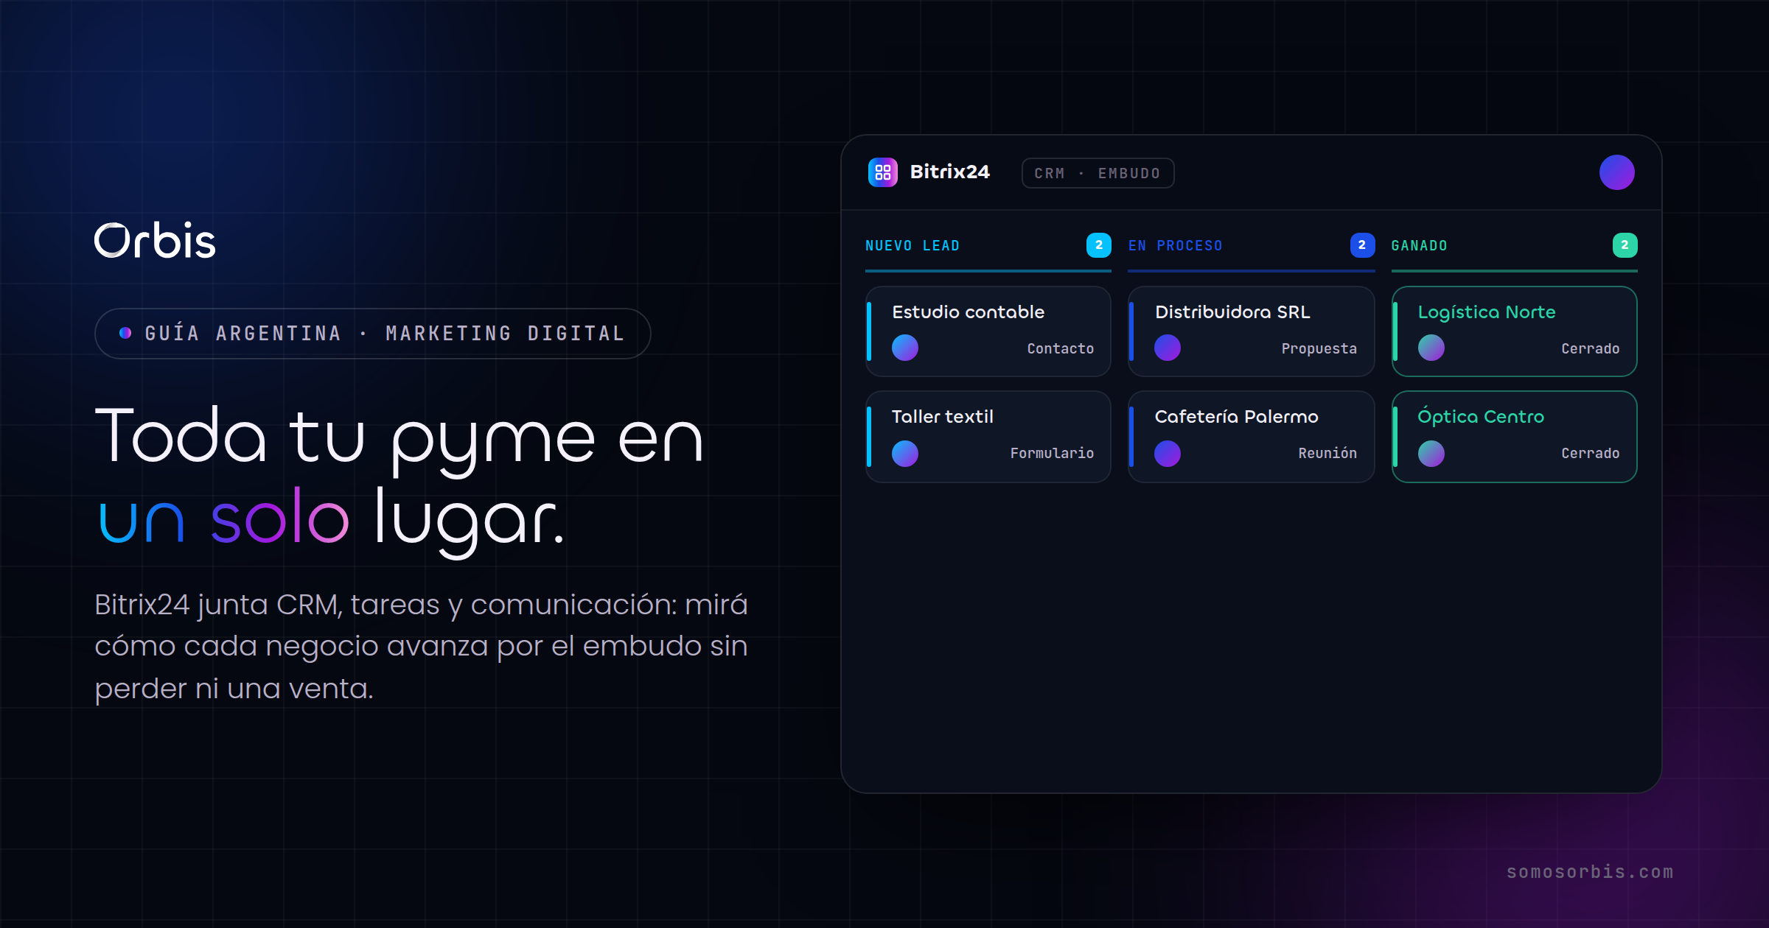This screenshot has width=1769, height=928.
Task: Click avatar on Taller textil card
Action: [x=904, y=453]
